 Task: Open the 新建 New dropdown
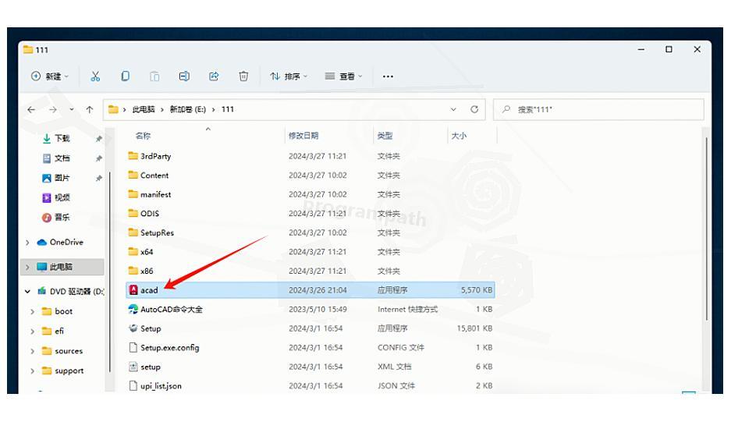pos(50,76)
